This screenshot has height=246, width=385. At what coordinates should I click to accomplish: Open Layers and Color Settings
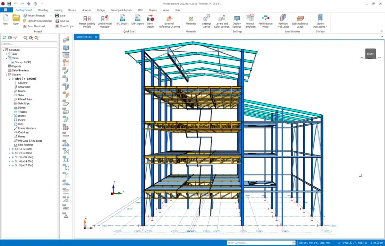[x=222, y=21]
